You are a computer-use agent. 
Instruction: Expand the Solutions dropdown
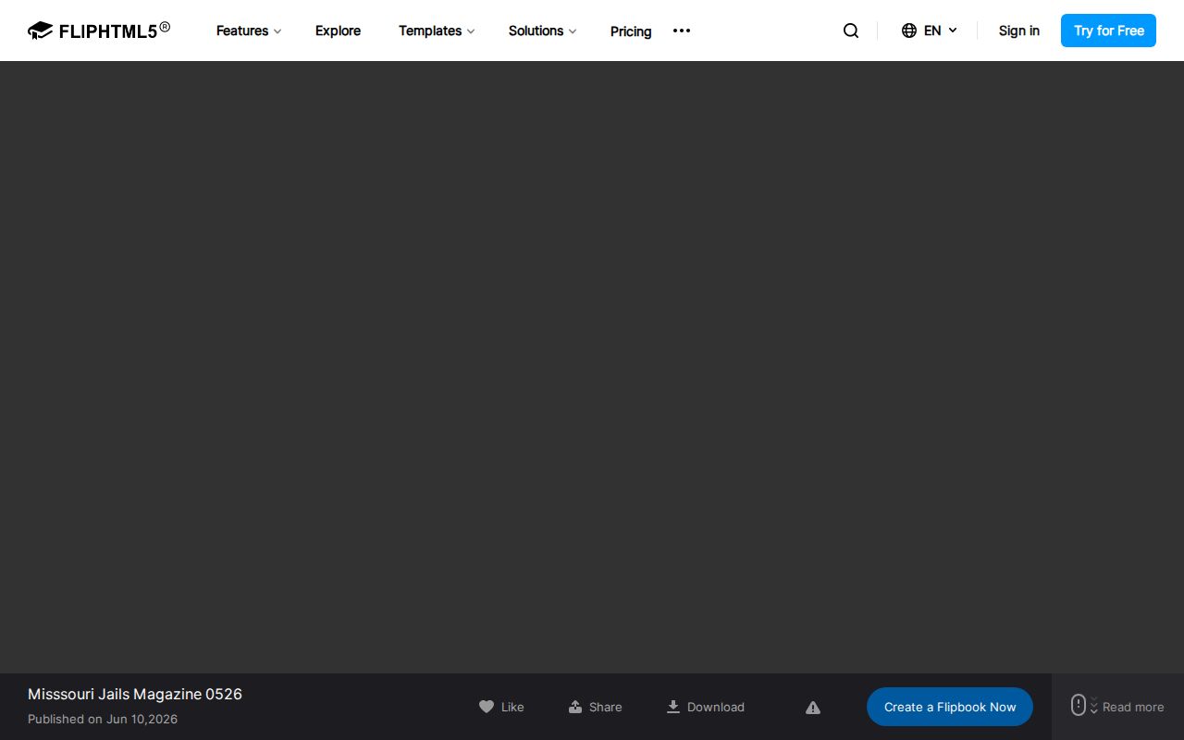click(x=543, y=31)
